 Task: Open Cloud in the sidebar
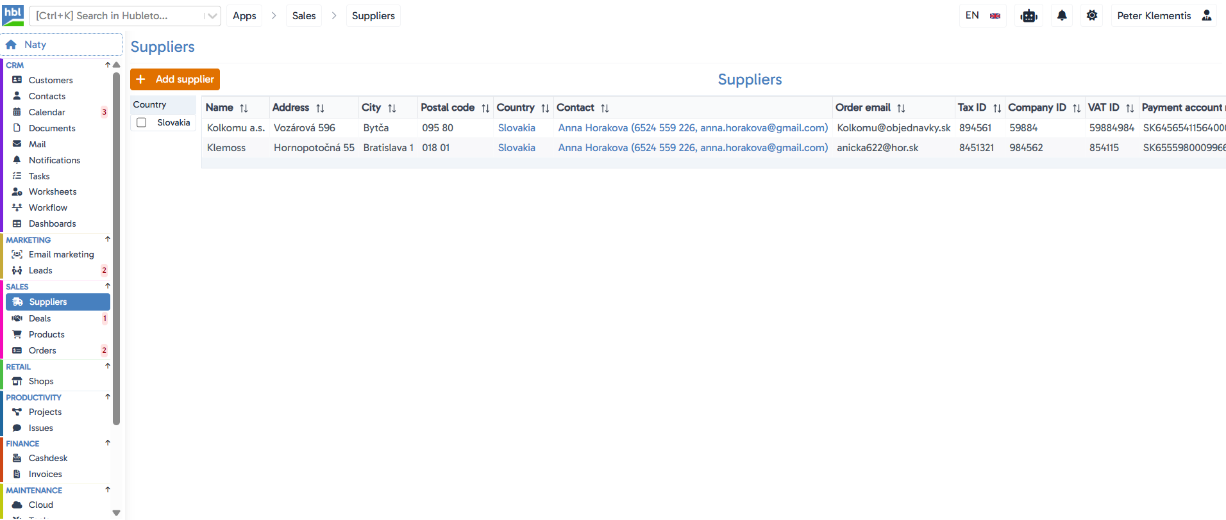click(41, 505)
